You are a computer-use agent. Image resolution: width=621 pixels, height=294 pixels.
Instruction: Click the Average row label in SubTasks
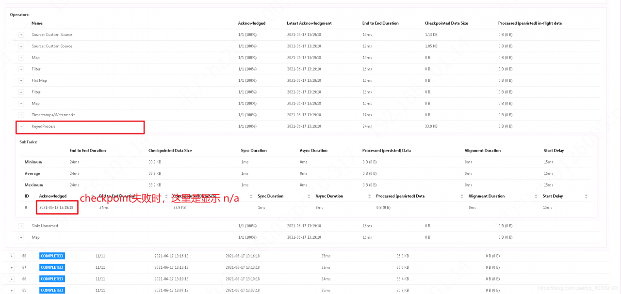coord(33,173)
